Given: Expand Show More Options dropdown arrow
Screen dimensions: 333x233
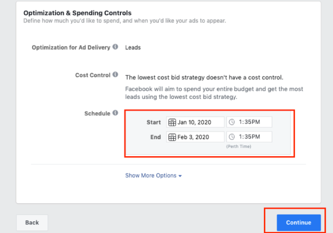Looking at the screenshot, I should click(x=180, y=176).
